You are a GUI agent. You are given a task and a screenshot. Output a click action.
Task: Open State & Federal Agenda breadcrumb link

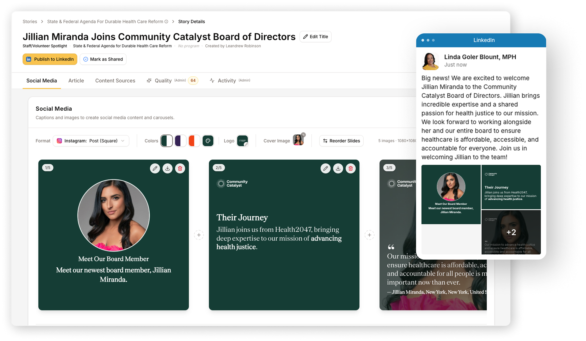105,22
